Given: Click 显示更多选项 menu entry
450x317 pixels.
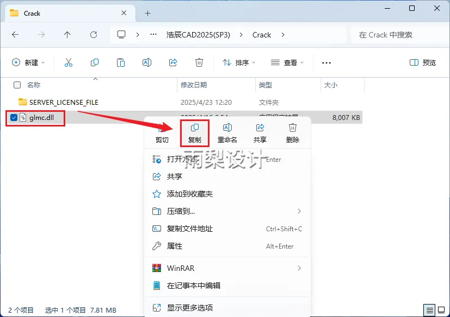Looking at the screenshot, I should click(227, 308).
